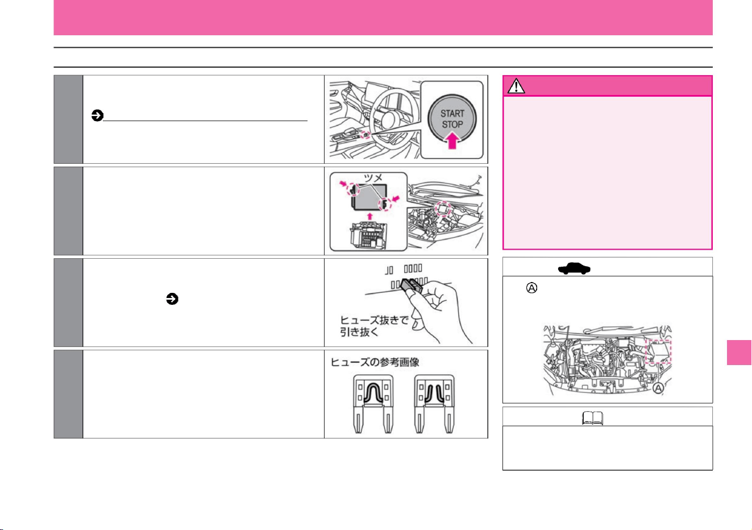Click the dashed red box in engine photo
This screenshot has height=530, width=752.
659,351
